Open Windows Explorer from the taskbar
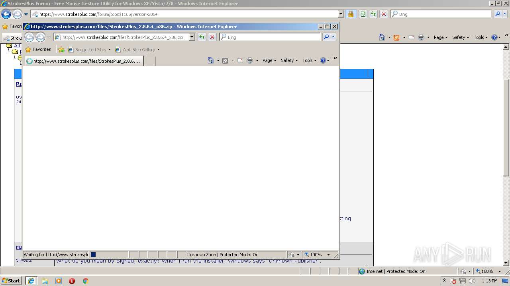The image size is (510, 286). coord(45,281)
